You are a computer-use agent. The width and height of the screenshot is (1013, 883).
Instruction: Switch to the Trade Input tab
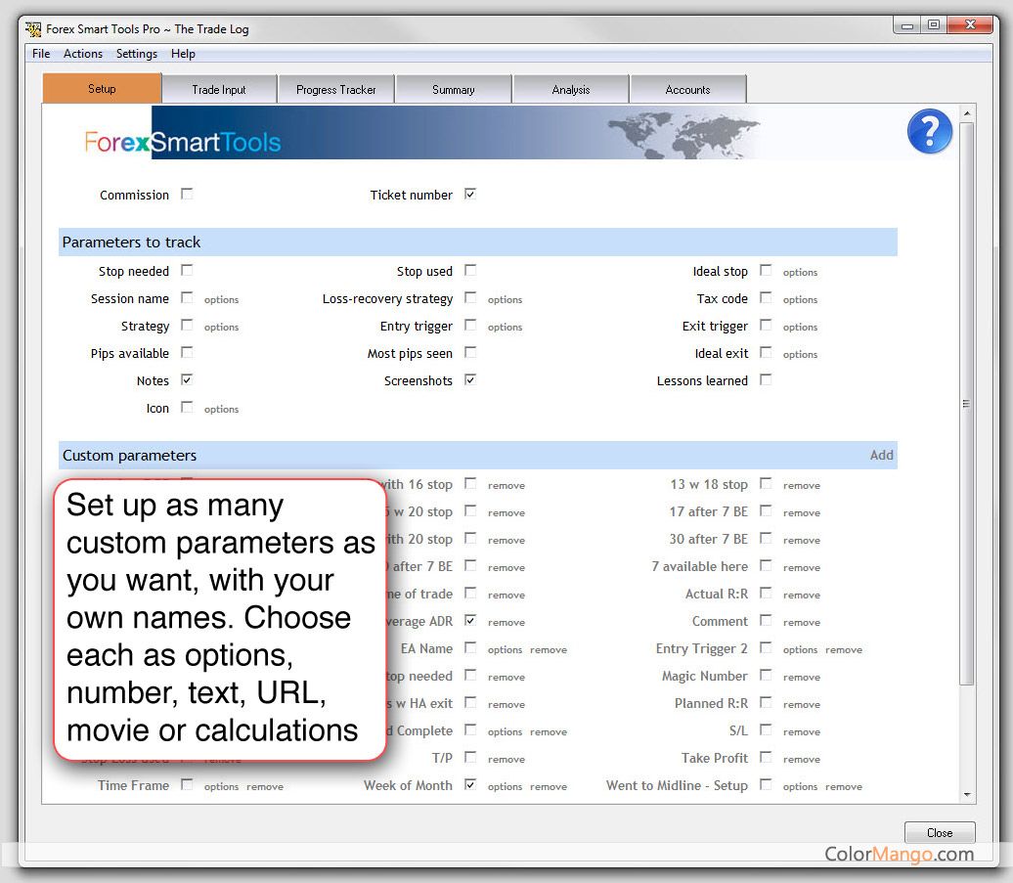tap(219, 89)
